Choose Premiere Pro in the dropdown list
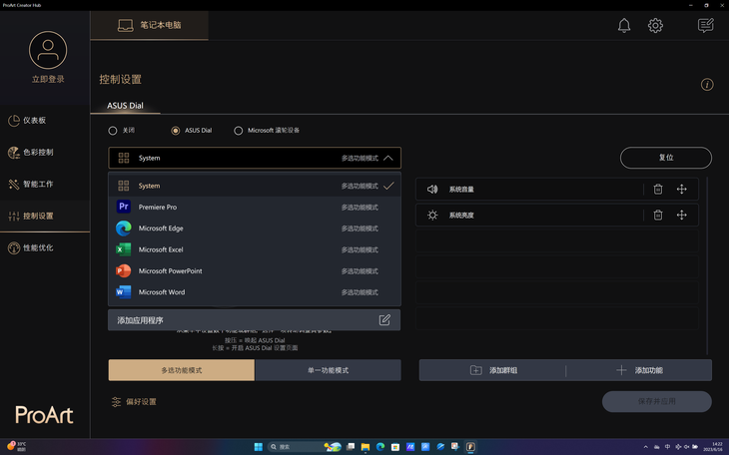This screenshot has height=455, width=729. (255, 207)
